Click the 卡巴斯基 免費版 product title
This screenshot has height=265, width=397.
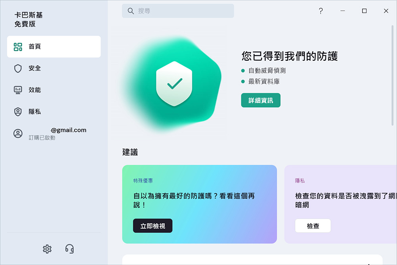[x=28, y=19]
